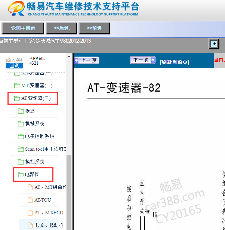Click folder icon beside 换挡系统
225x230 pixels.
point(21,162)
